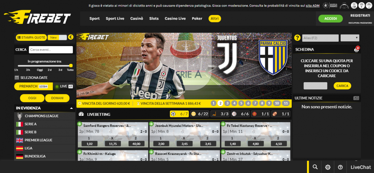This screenshot has height=173, width=374.
Task: Click the green Accedi button
Action: [331, 18]
